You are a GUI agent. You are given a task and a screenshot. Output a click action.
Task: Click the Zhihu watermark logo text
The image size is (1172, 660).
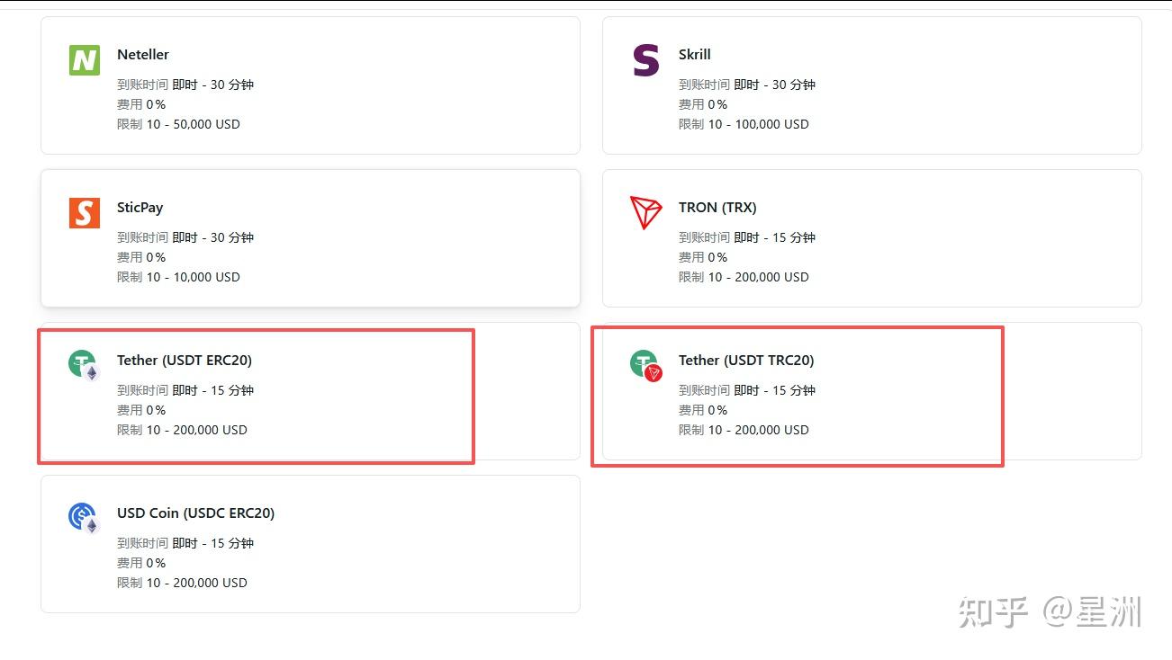[993, 612]
